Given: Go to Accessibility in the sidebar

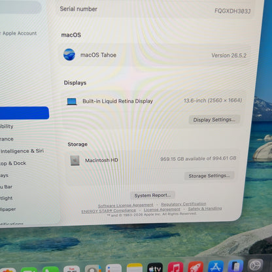Looking at the screenshot, I should coord(7,126).
